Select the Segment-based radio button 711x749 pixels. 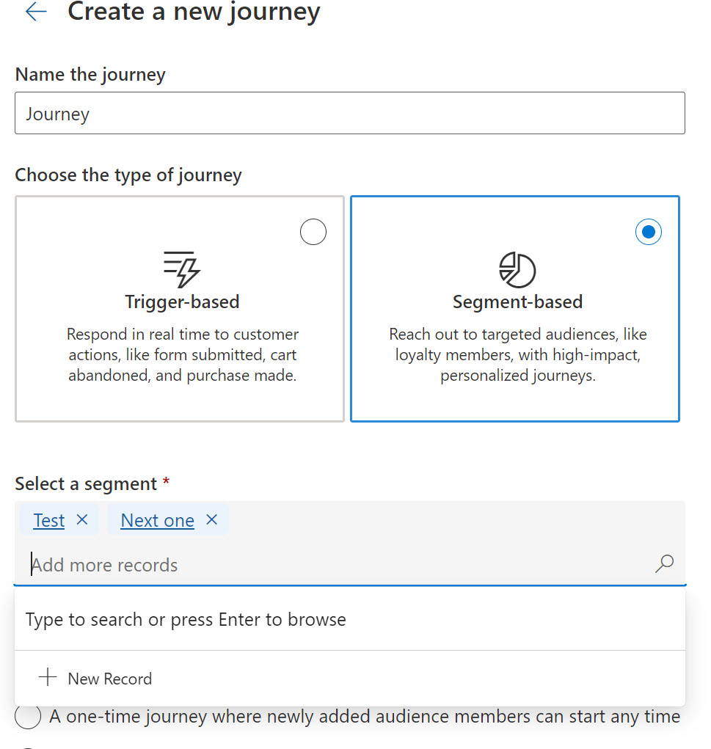coord(649,232)
